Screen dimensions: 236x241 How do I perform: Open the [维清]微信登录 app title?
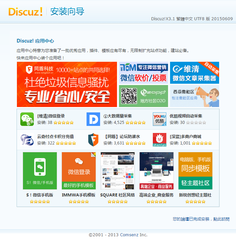click(51, 116)
